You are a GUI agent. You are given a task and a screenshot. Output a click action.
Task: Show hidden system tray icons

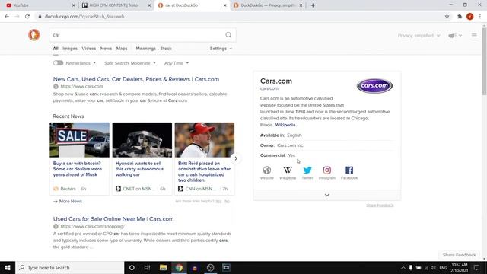tap(403, 267)
